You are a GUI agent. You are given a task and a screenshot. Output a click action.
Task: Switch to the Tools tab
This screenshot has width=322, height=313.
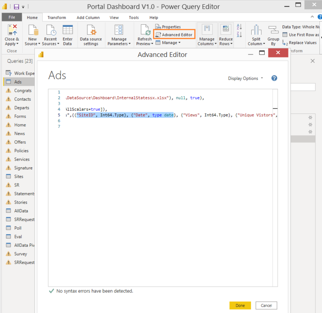pyautogui.click(x=134, y=18)
